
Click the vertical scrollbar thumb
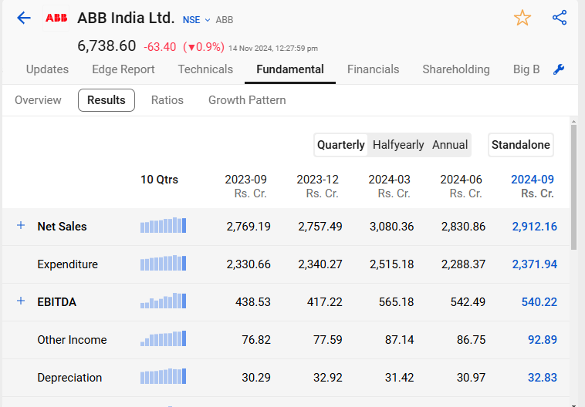coord(573,187)
